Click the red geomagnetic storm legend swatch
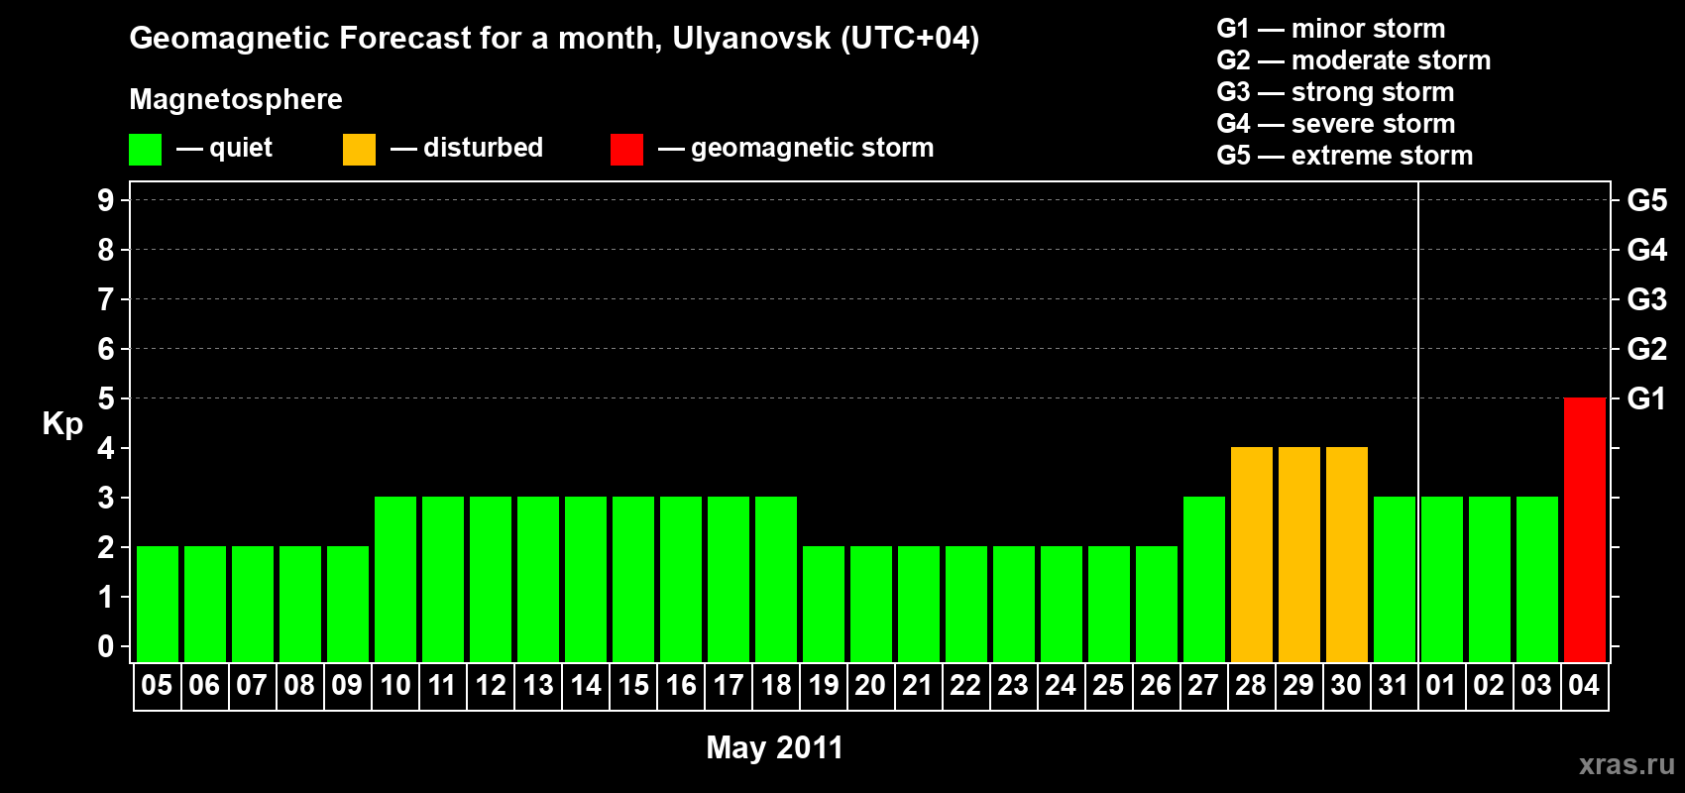The width and height of the screenshot is (1685, 793). [626, 150]
